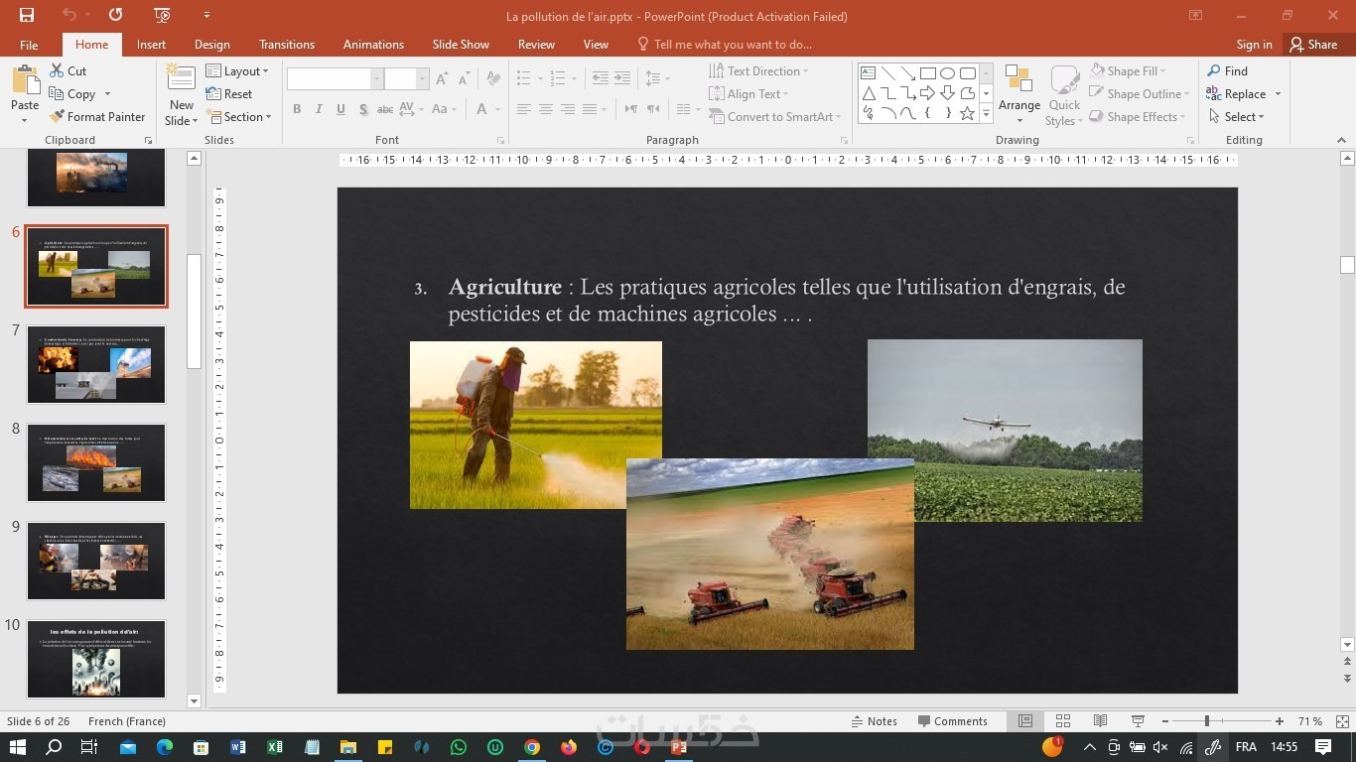
Task: Collapse the ribbon with the chevron
Action: click(x=1343, y=141)
